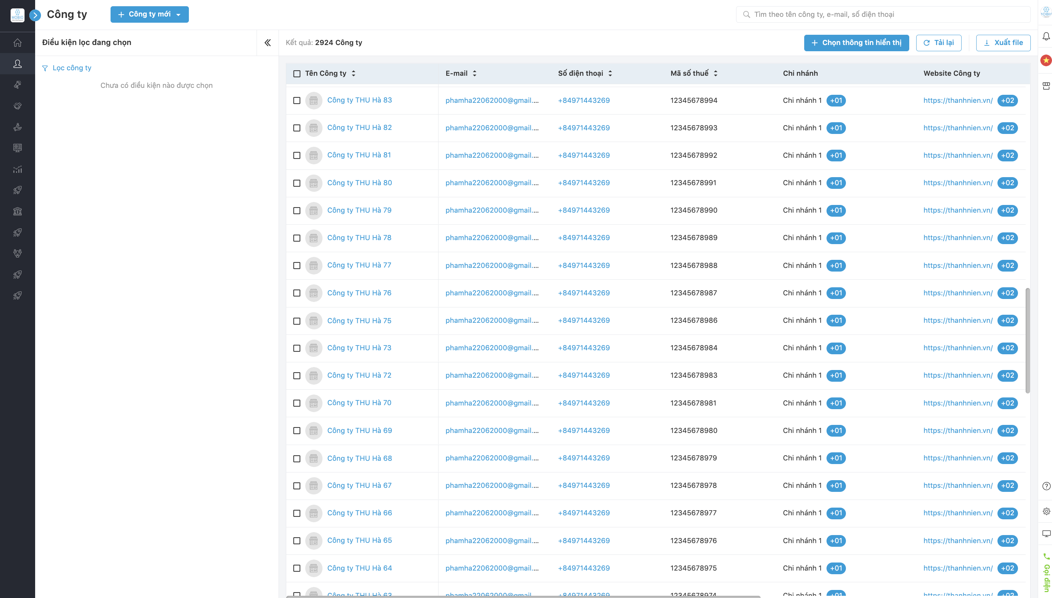The image size is (1052, 598).
Task: Expand the blue arrow next to logo
Action: [x=36, y=16]
